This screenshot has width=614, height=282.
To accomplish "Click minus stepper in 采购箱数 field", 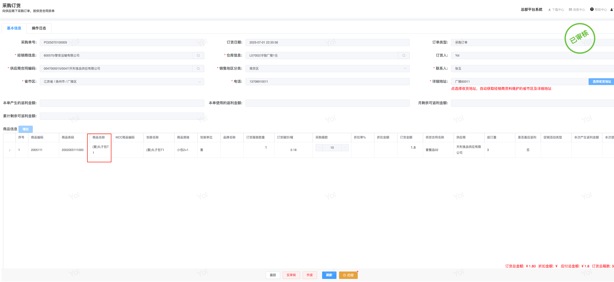I will coord(319,148).
